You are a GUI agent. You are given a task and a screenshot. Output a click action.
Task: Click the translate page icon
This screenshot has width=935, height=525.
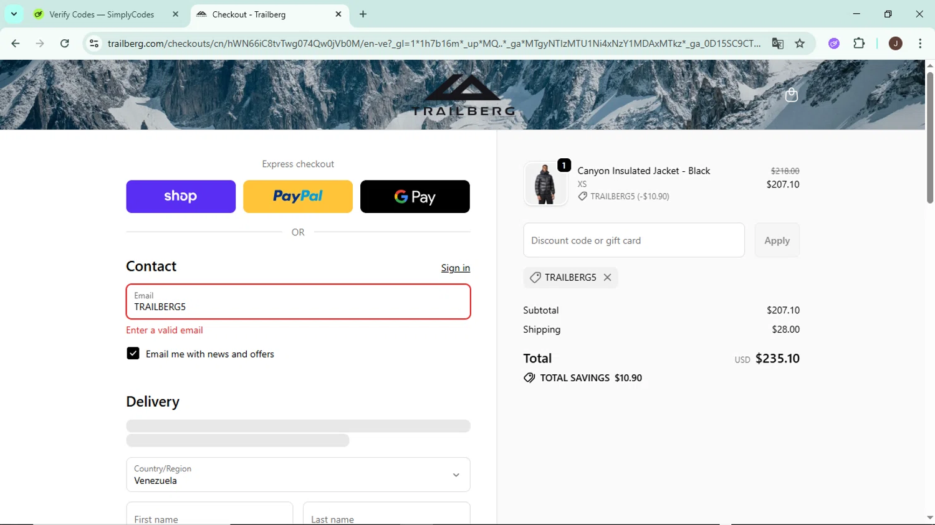(777, 44)
